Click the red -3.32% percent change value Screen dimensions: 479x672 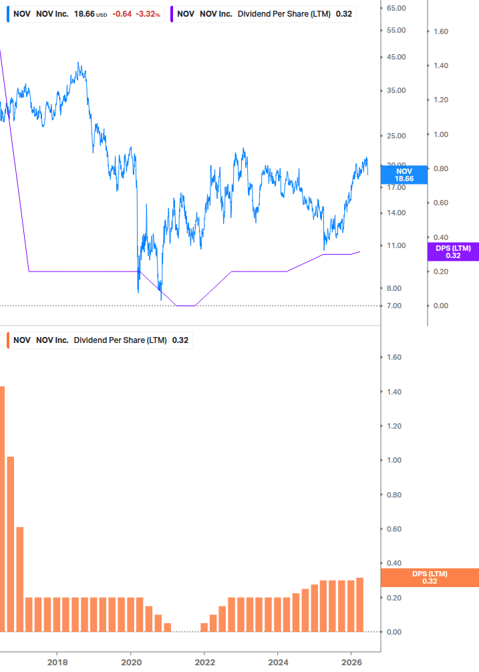(x=148, y=14)
